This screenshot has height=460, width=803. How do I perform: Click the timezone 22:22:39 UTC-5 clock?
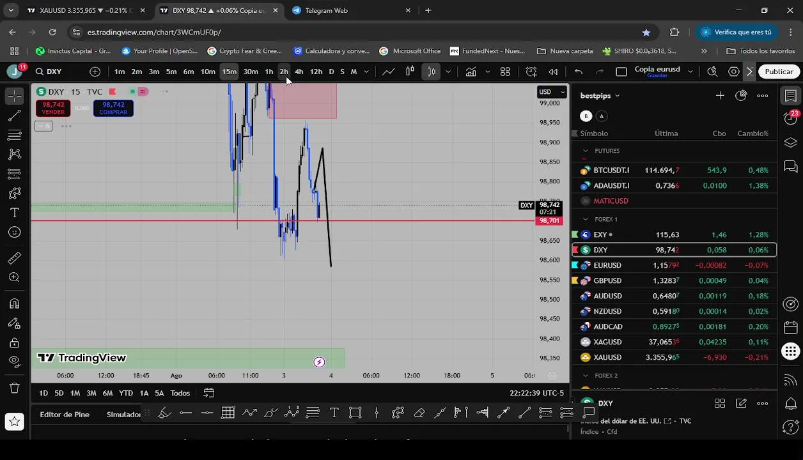537,393
